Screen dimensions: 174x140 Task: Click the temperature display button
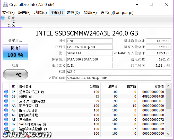(x=15, y=75)
